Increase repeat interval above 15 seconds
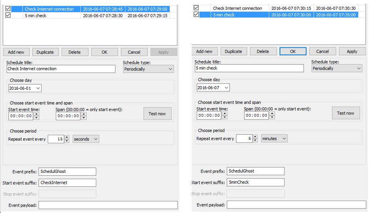369x213 pixels. click(x=67, y=137)
